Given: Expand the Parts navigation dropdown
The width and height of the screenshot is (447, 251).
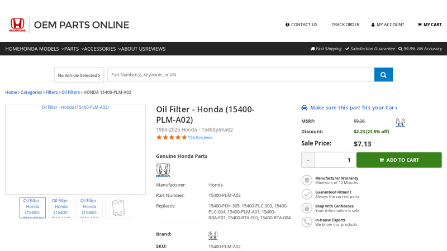Looking at the screenshot, I should click(74, 49).
